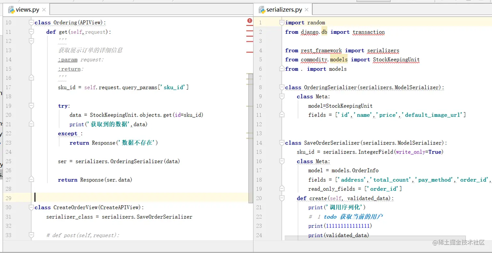The image size is (492, 253).
Task: Click the 'except' keyword in views.py
Action: 68,133
